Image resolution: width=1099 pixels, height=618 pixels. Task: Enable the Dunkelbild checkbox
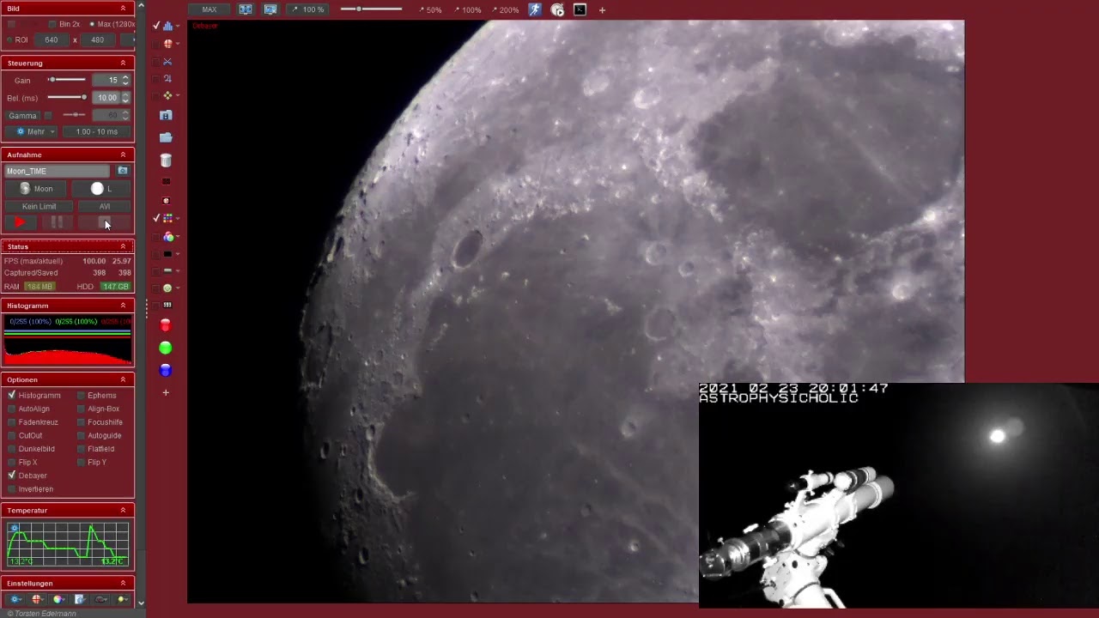[12, 449]
